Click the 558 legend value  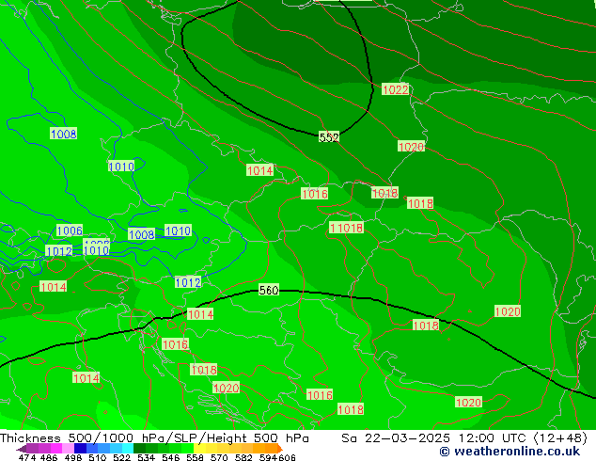(x=195, y=457)
